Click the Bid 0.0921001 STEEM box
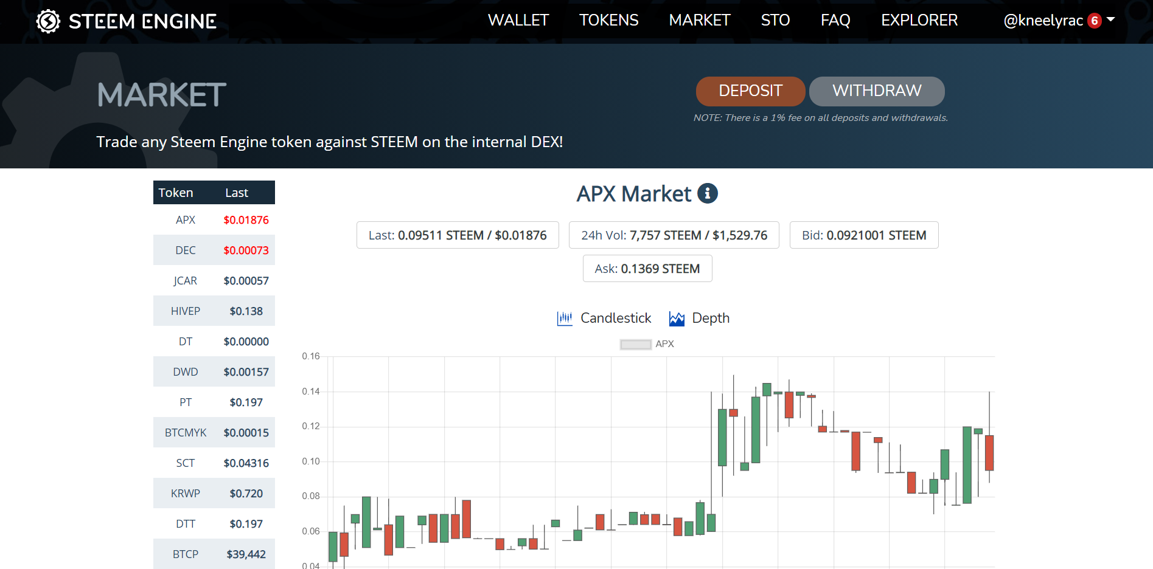This screenshot has width=1153, height=569. pyautogui.click(x=864, y=235)
